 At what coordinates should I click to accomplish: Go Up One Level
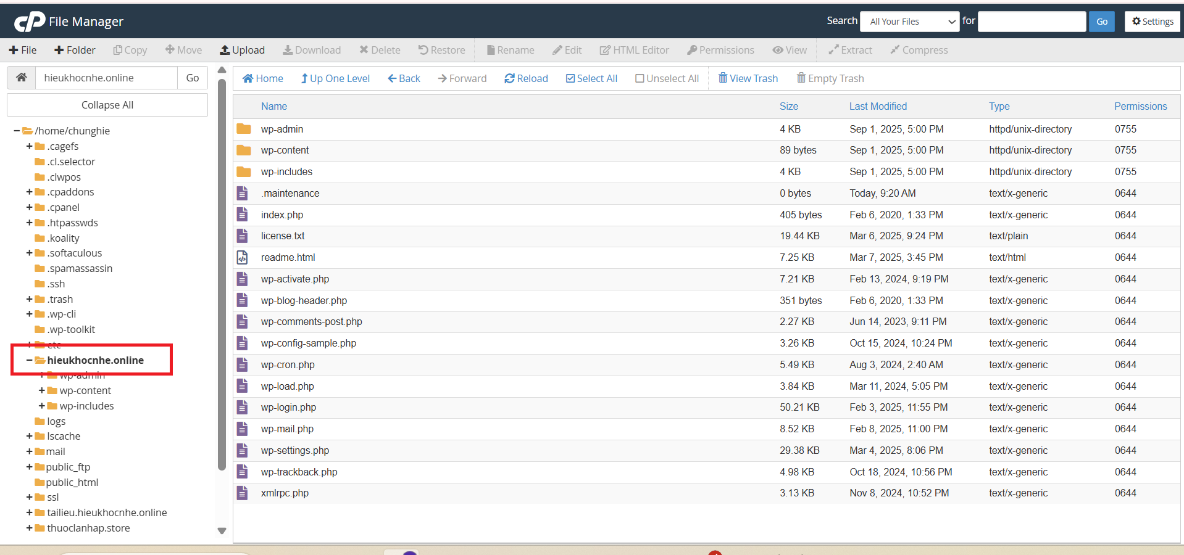point(335,78)
